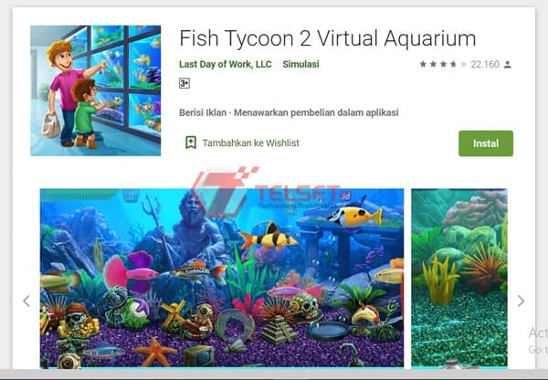Open Last Day of Work, LLC developer page
548x380 pixels.
[x=226, y=64]
